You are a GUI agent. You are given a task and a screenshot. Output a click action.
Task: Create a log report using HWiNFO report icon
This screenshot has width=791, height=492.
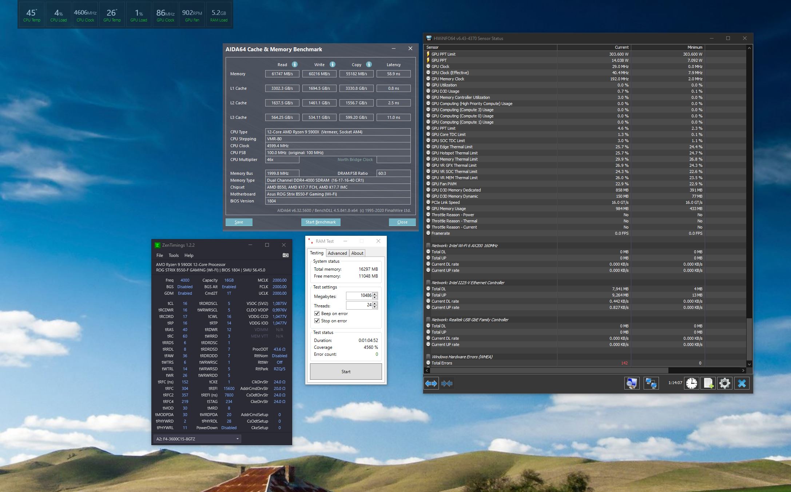click(x=708, y=383)
